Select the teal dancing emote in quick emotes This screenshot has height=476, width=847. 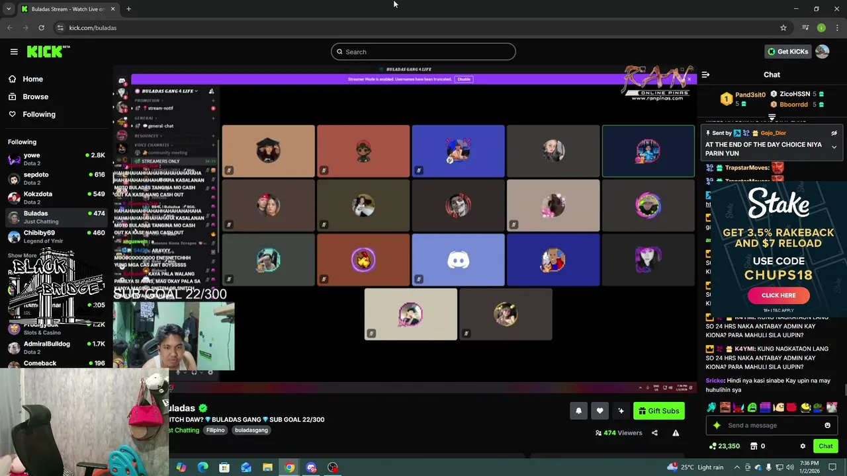point(711,407)
